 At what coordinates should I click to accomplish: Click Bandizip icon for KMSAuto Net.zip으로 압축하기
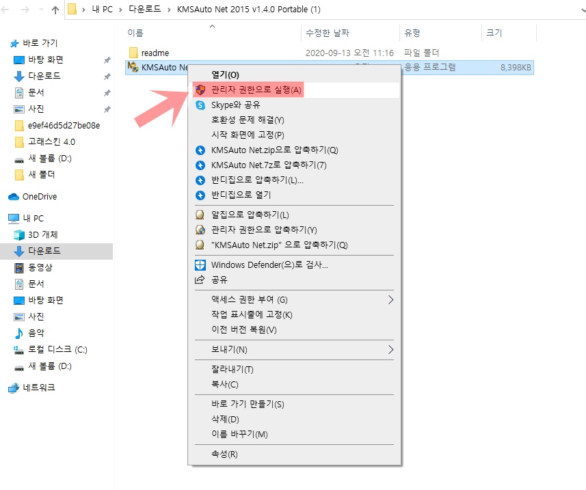(x=200, y=150)
